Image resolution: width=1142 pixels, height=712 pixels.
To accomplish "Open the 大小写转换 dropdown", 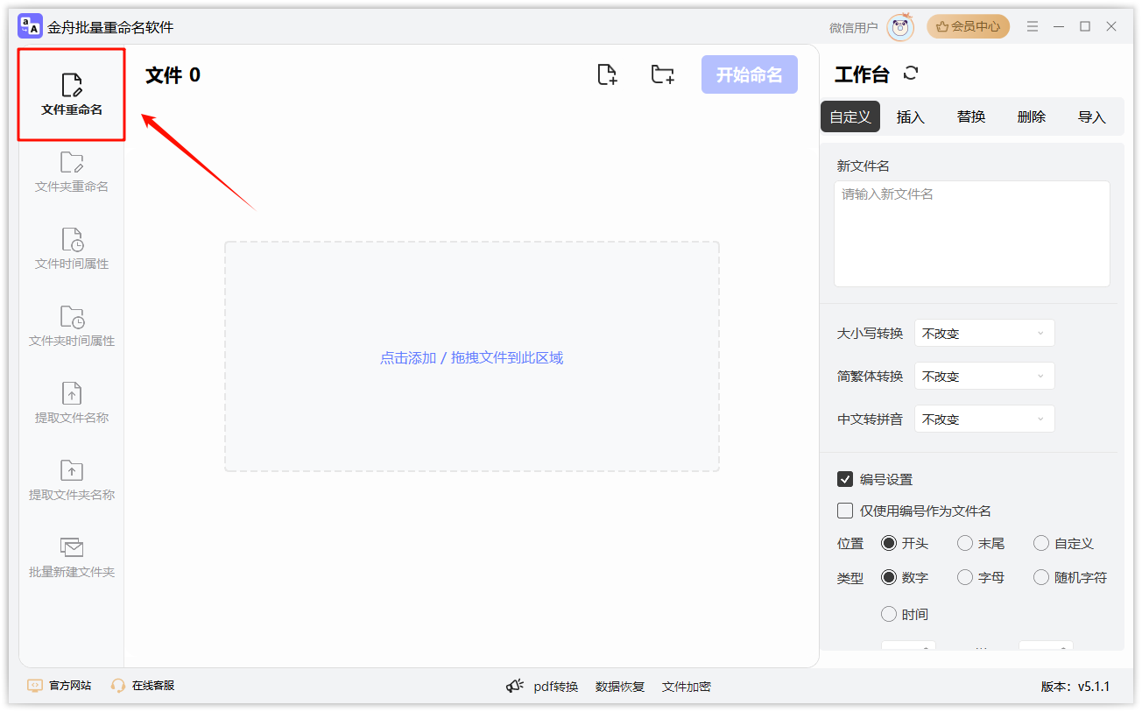I will [984, 333].
